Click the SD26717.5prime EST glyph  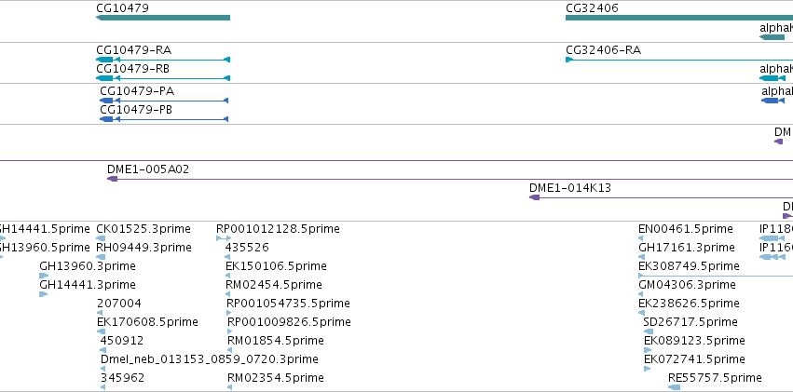tap(649, 331)
